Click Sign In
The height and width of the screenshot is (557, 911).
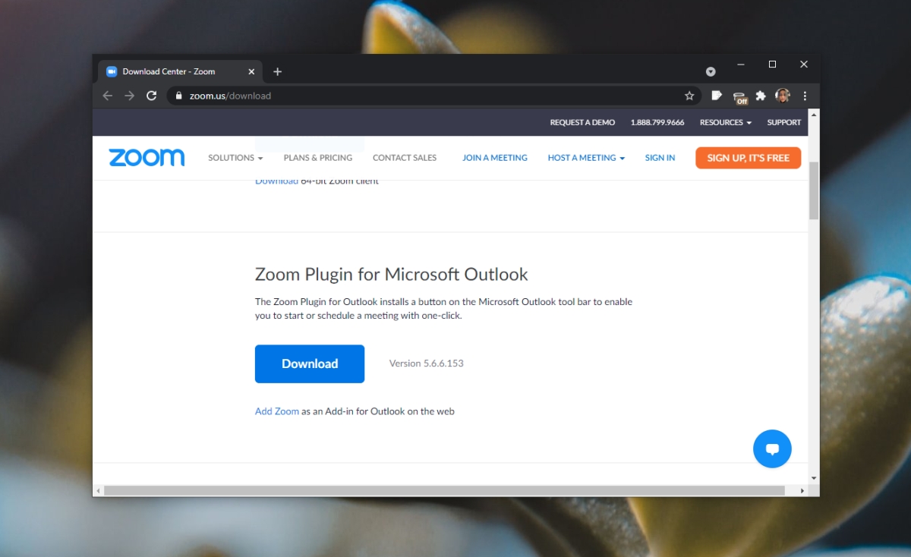click(x=660, y=158)
